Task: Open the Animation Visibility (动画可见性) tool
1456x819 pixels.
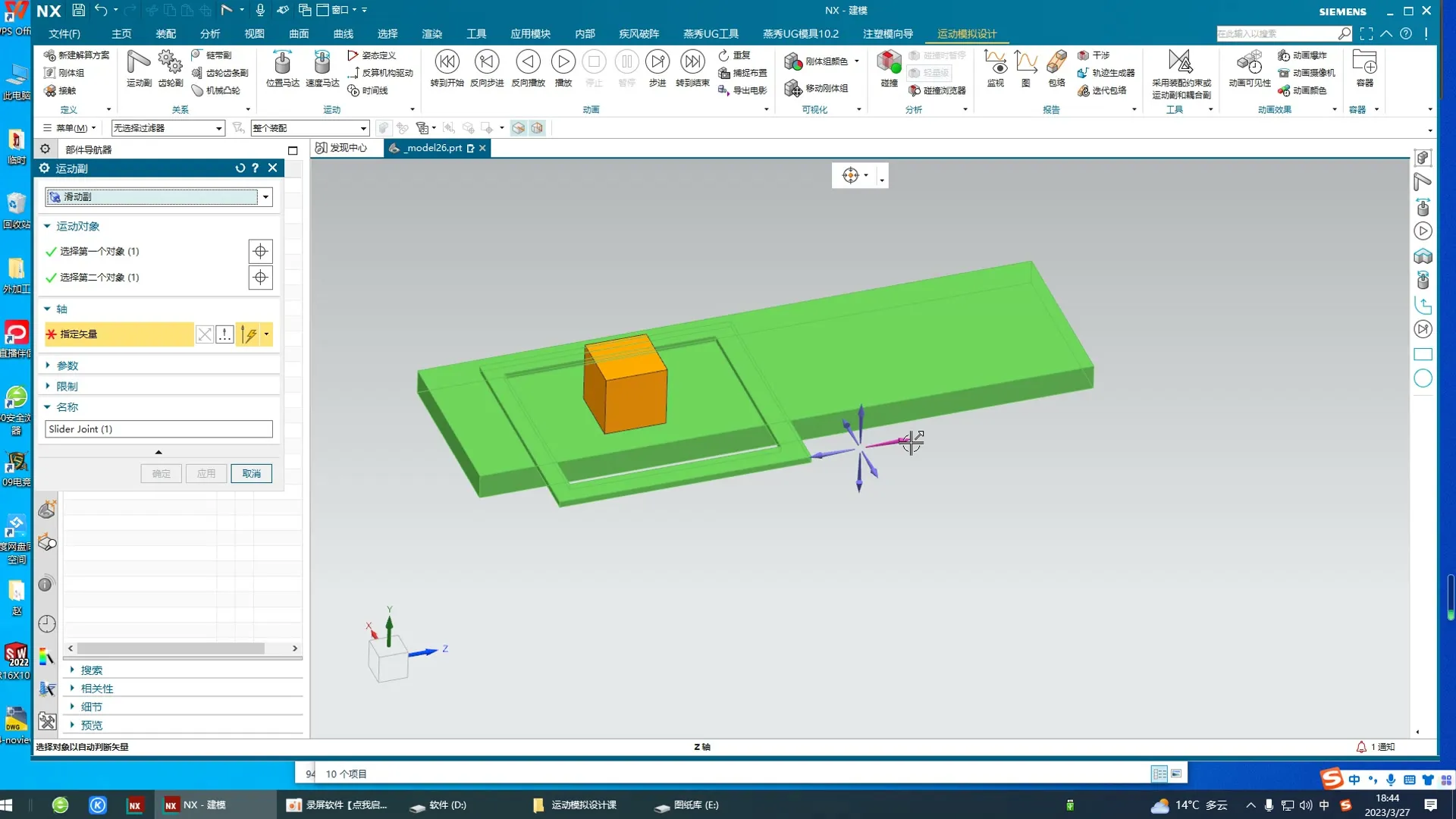Action: pyautogui.click(x=1249, y=67)
